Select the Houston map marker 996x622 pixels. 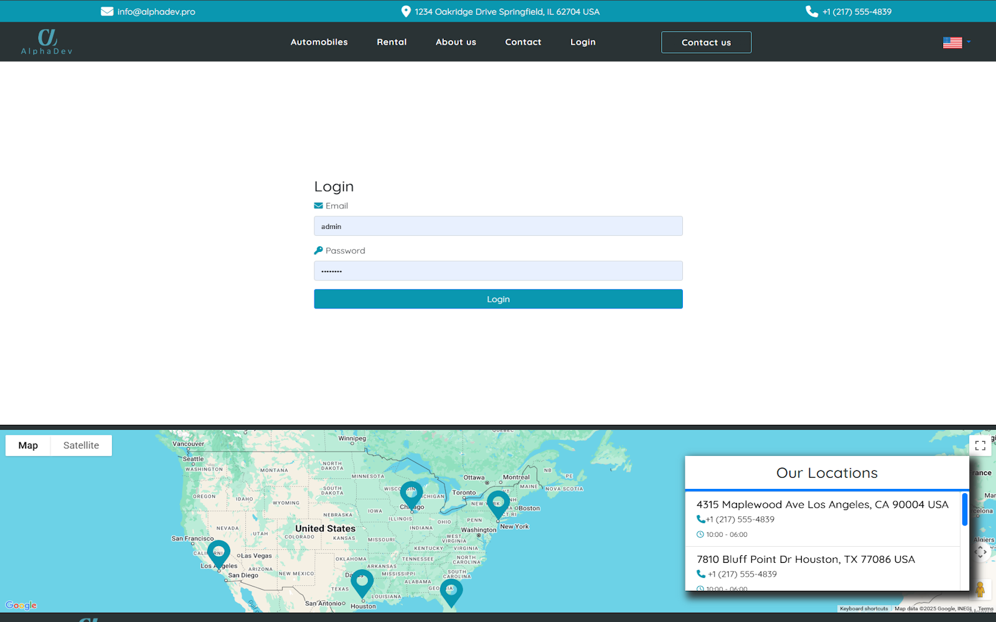click(362, 582)
